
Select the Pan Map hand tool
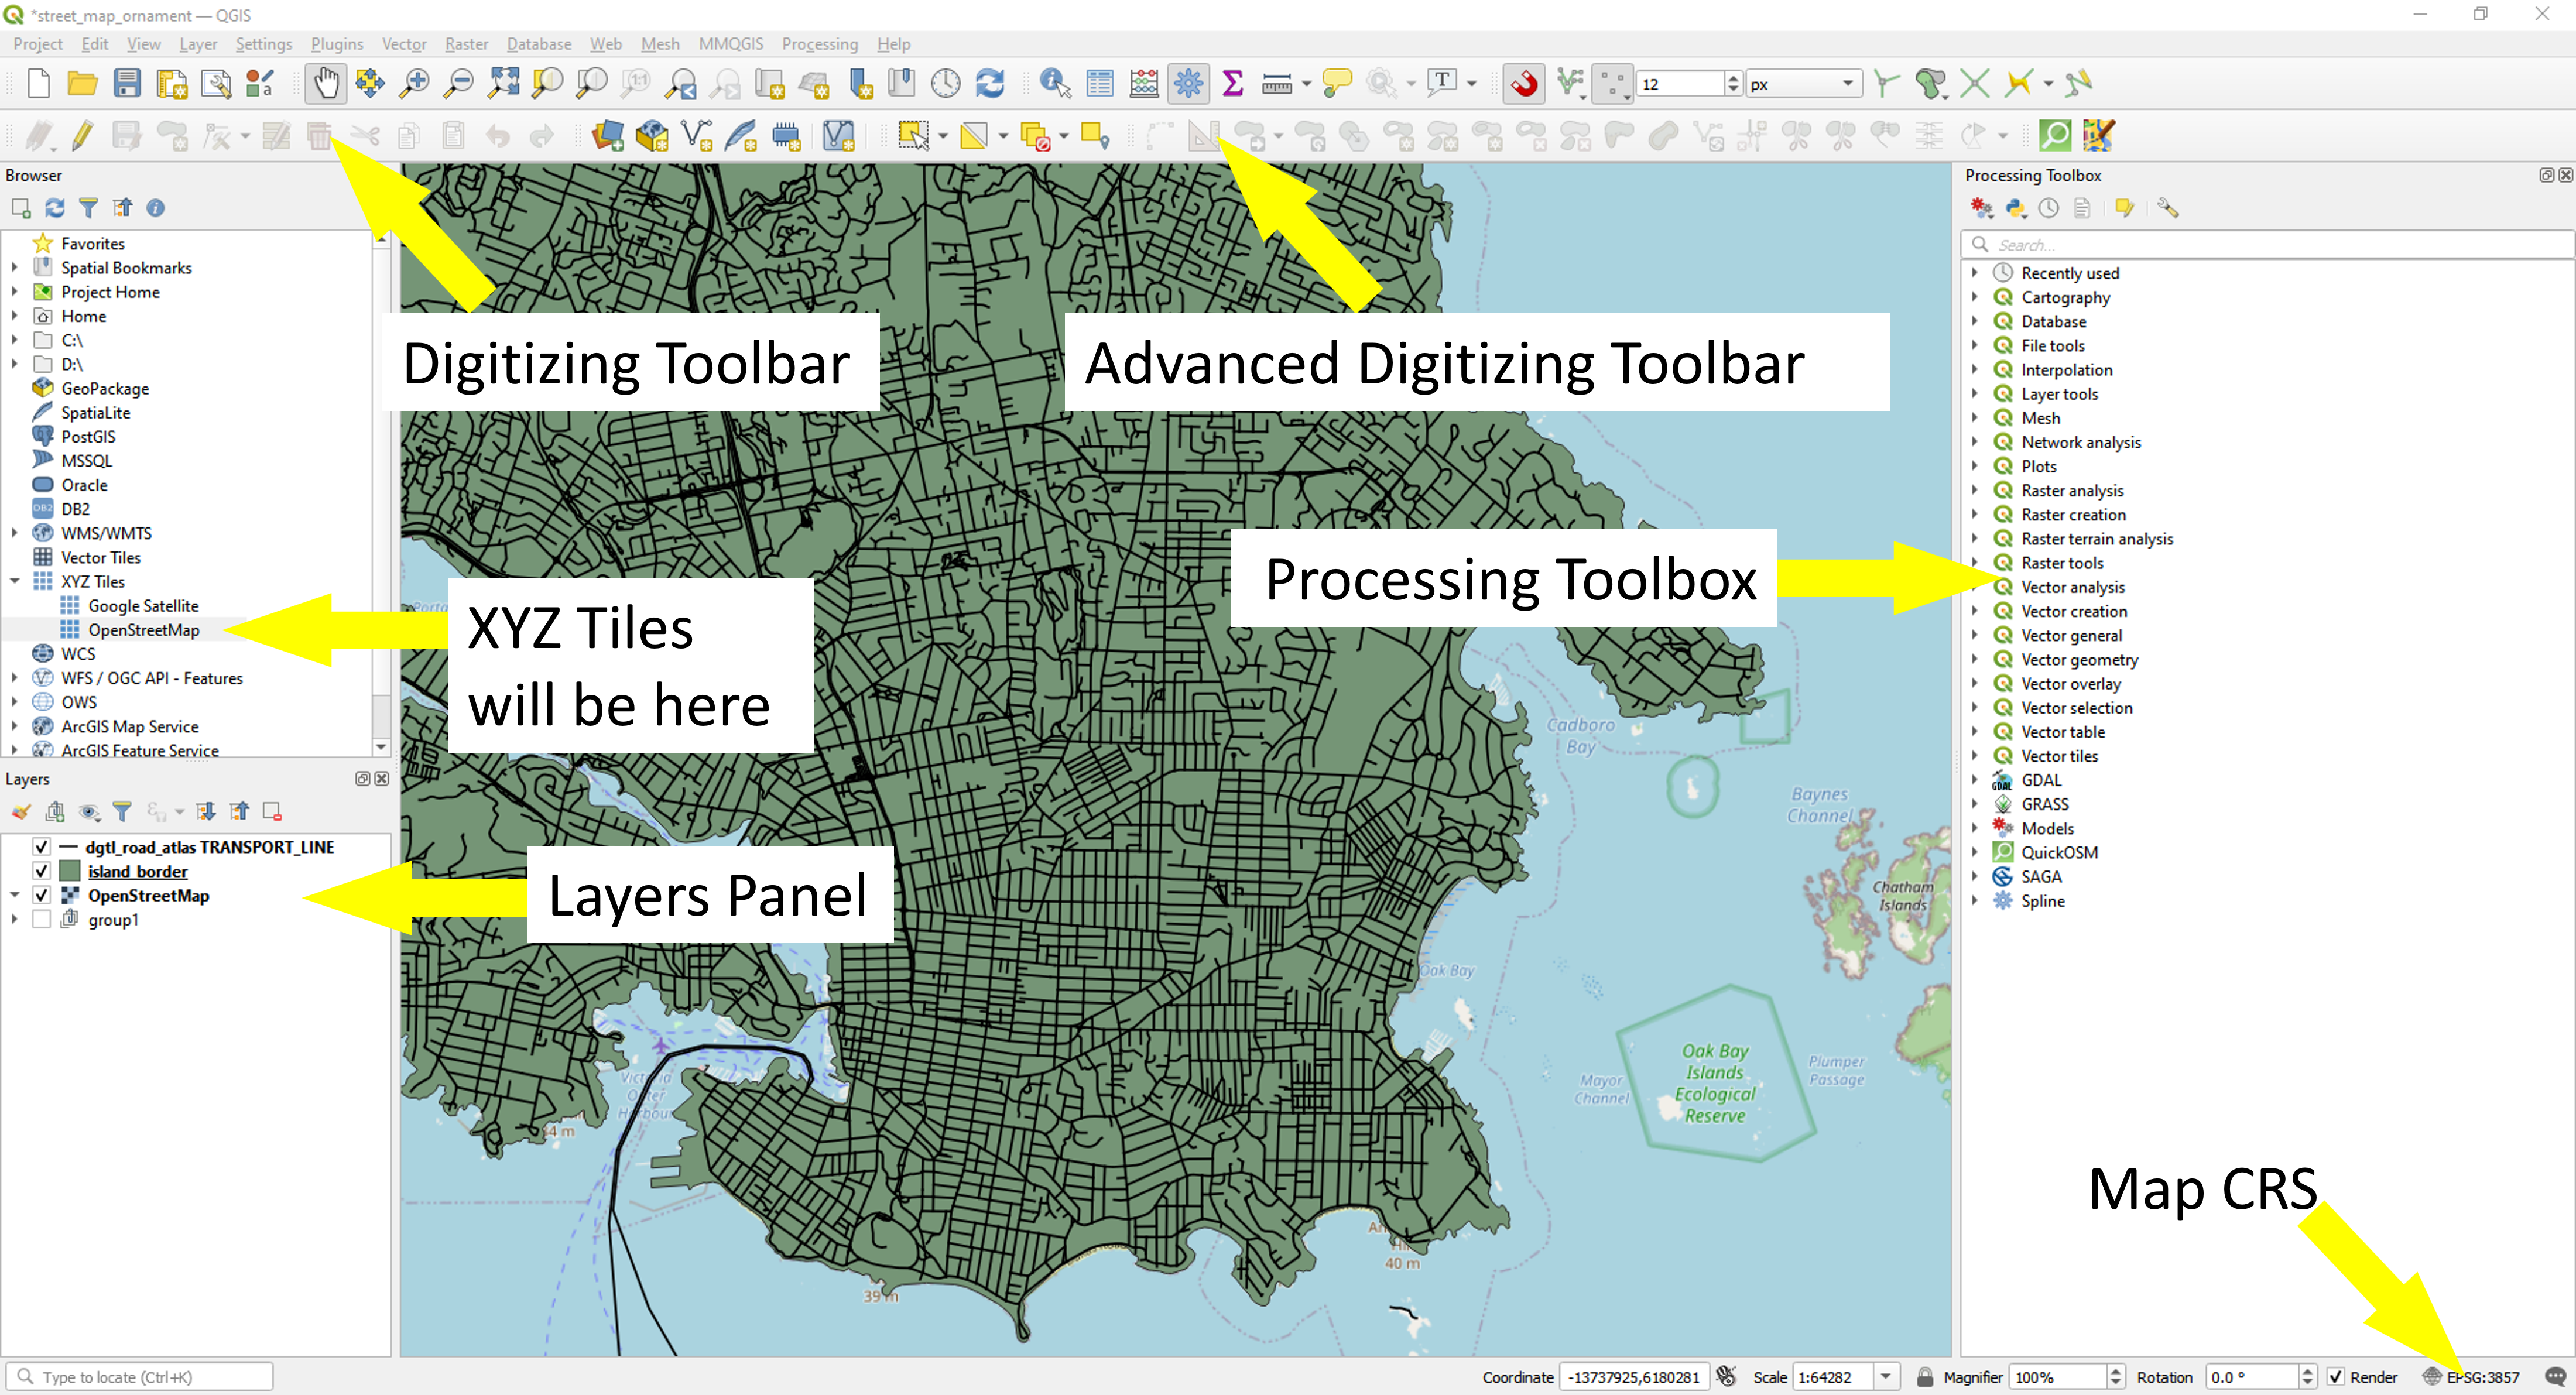[x=325, y=83]
